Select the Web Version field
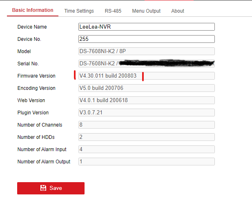Viewport: 252px width, 223px height. click(146, 100)
